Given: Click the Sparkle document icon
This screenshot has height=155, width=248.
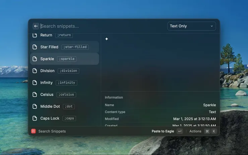Looking at the screenshot, I should (35, 59).
